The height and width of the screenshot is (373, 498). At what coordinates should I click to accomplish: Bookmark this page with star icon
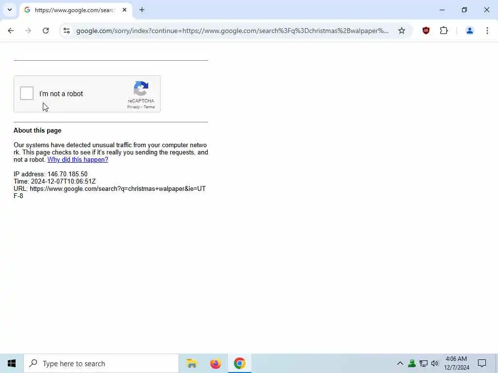401,31
